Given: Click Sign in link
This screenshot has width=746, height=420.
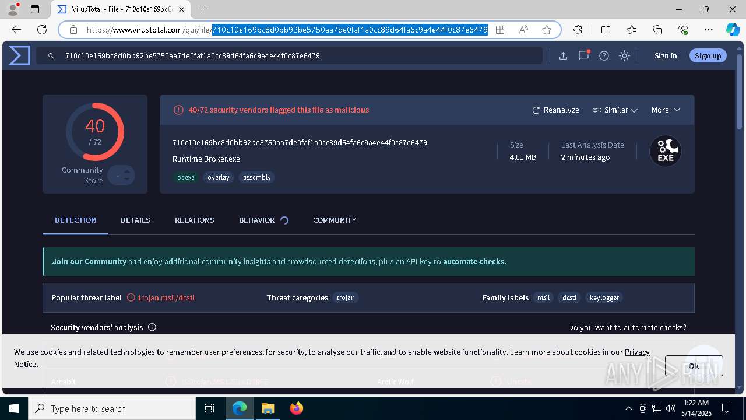Looking at the screenshot, I should pos(666,55).
